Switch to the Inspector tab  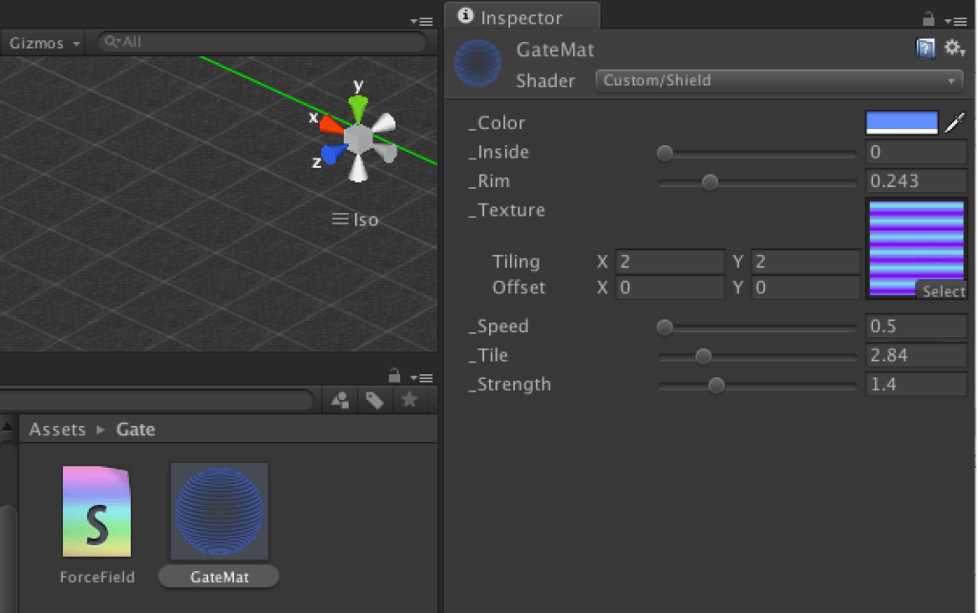pyautogui.click(x=521, y=16)
